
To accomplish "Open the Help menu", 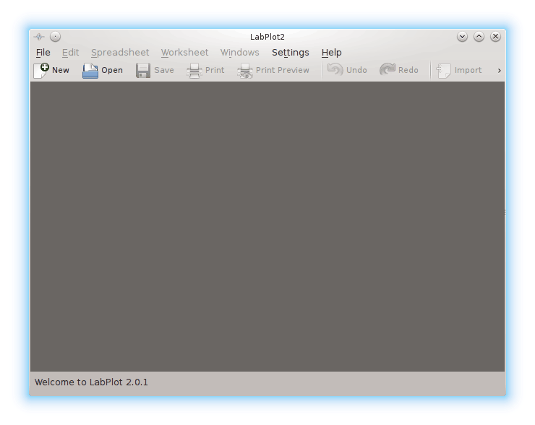I will (331, 53).
